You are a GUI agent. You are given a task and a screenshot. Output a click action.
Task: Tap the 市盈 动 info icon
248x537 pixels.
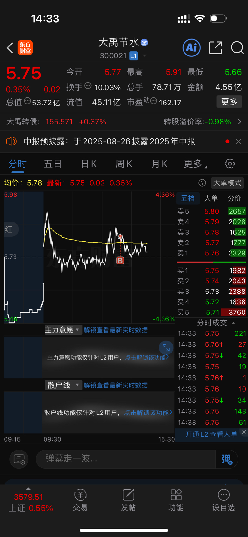[154, 101]
